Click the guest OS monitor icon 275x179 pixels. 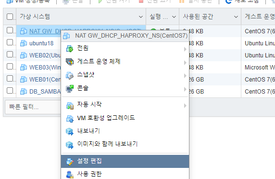point(70,62)
